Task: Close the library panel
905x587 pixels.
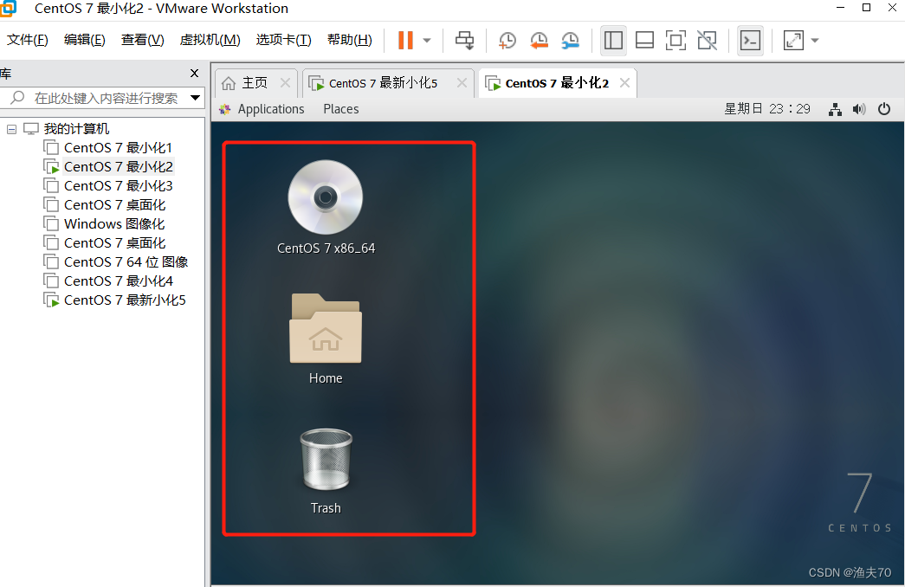Action: coord(195,74)
